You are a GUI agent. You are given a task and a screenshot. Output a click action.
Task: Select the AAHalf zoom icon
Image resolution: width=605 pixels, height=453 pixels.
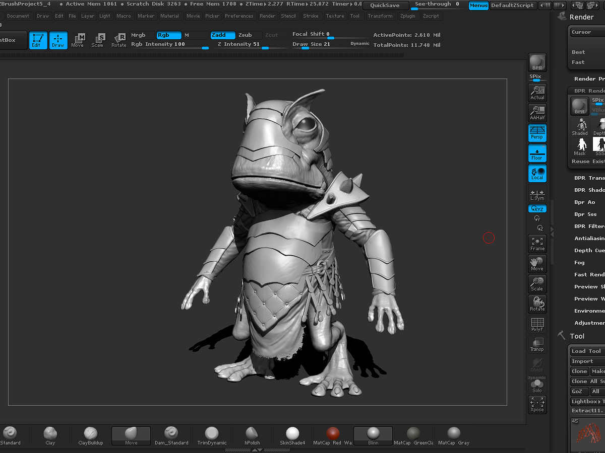(x=537, y=112)
